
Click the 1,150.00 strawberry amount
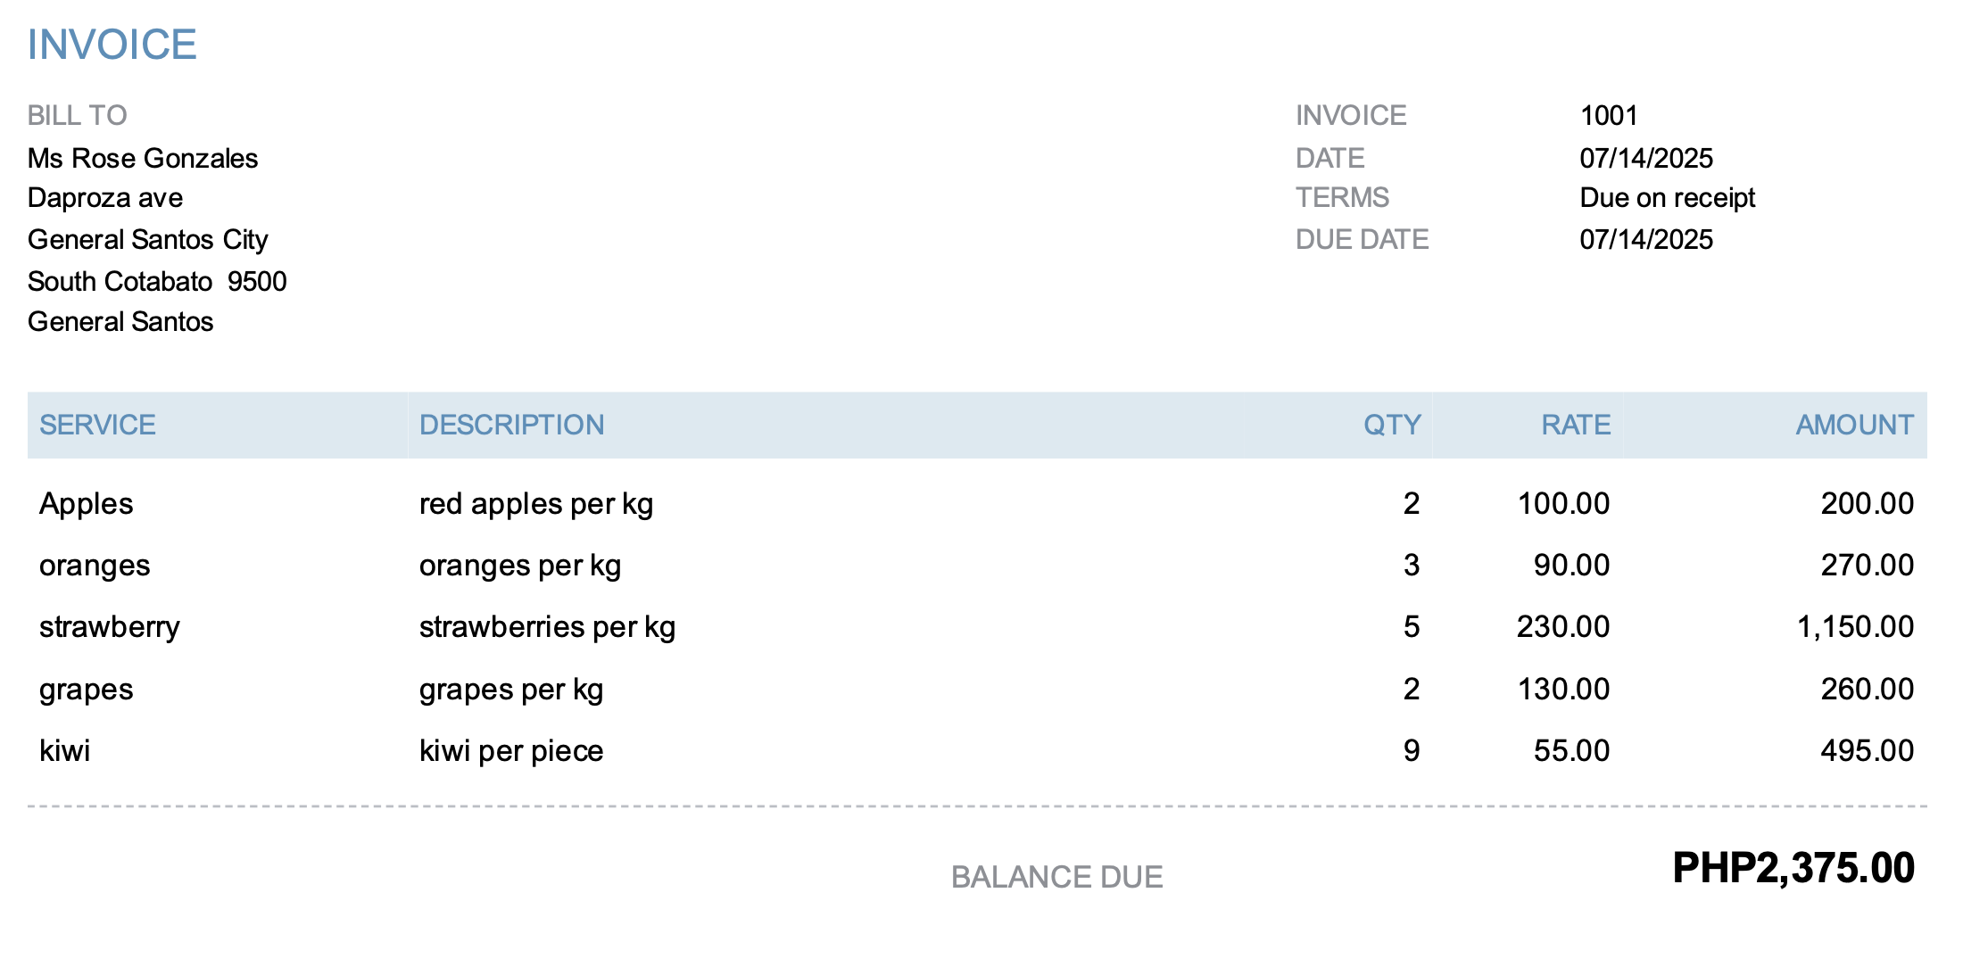pyautogui.click(x=1854, y=627)
